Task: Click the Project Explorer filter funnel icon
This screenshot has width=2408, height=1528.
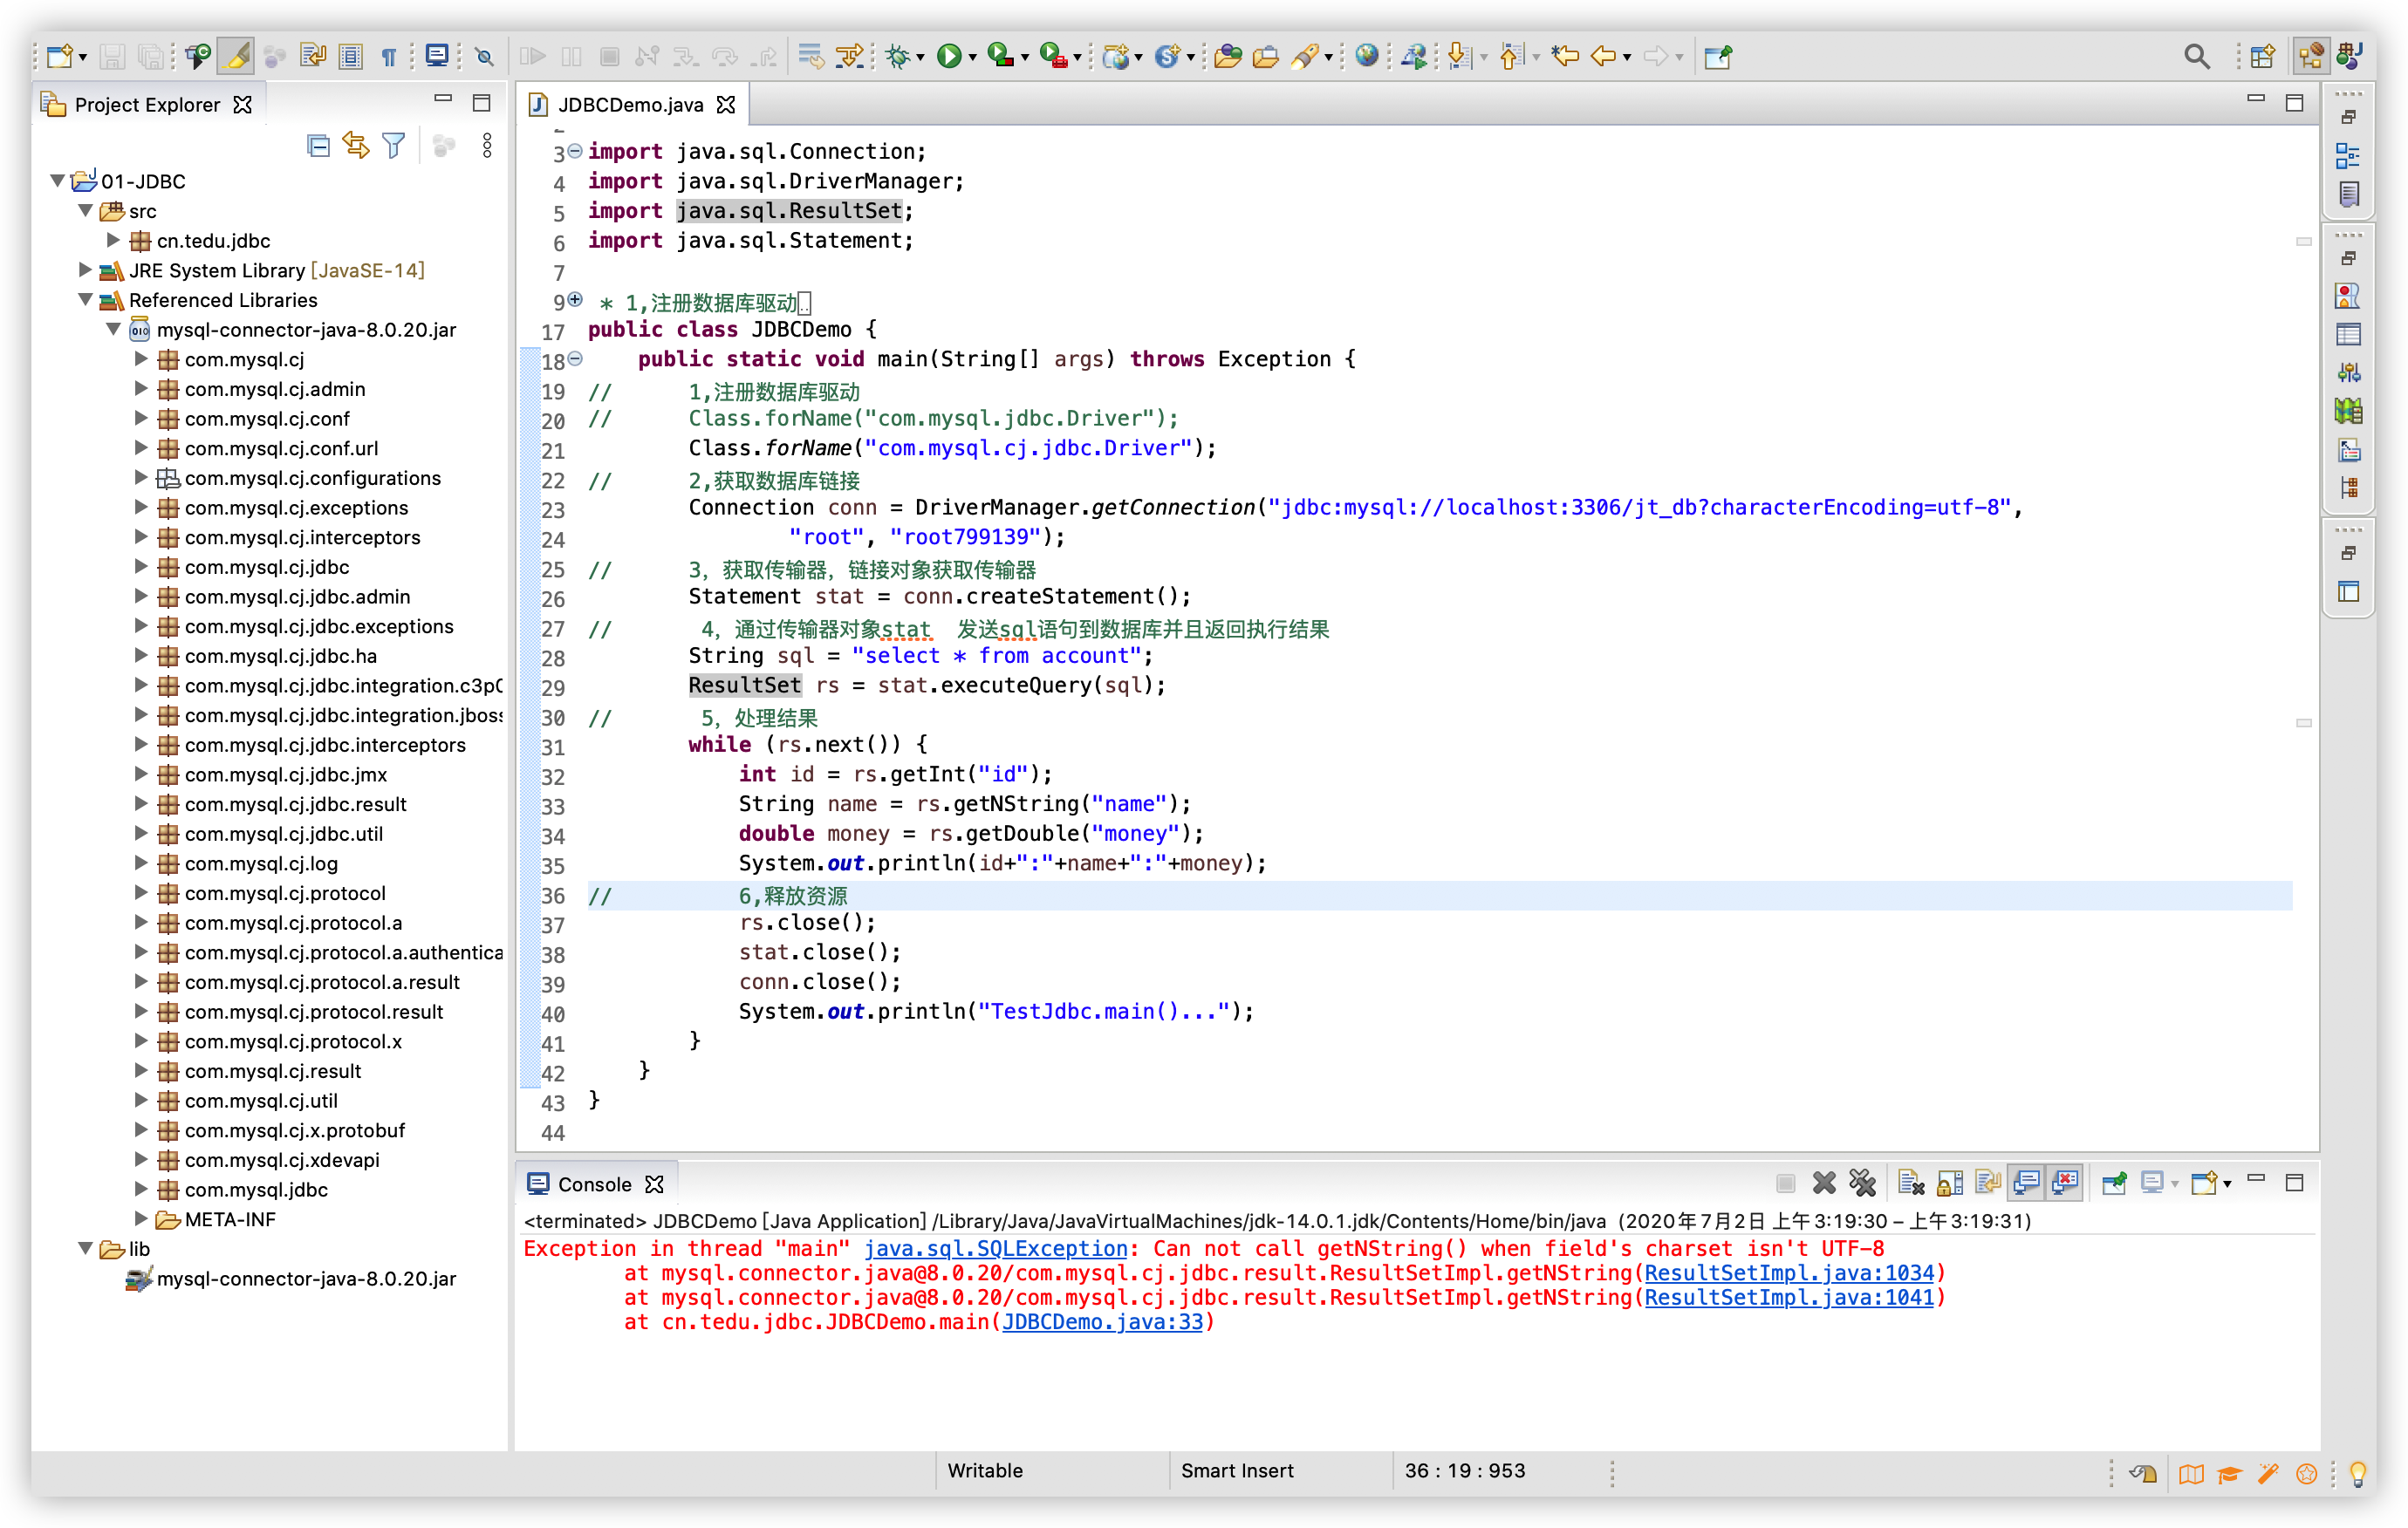Action: coord(394,146)
